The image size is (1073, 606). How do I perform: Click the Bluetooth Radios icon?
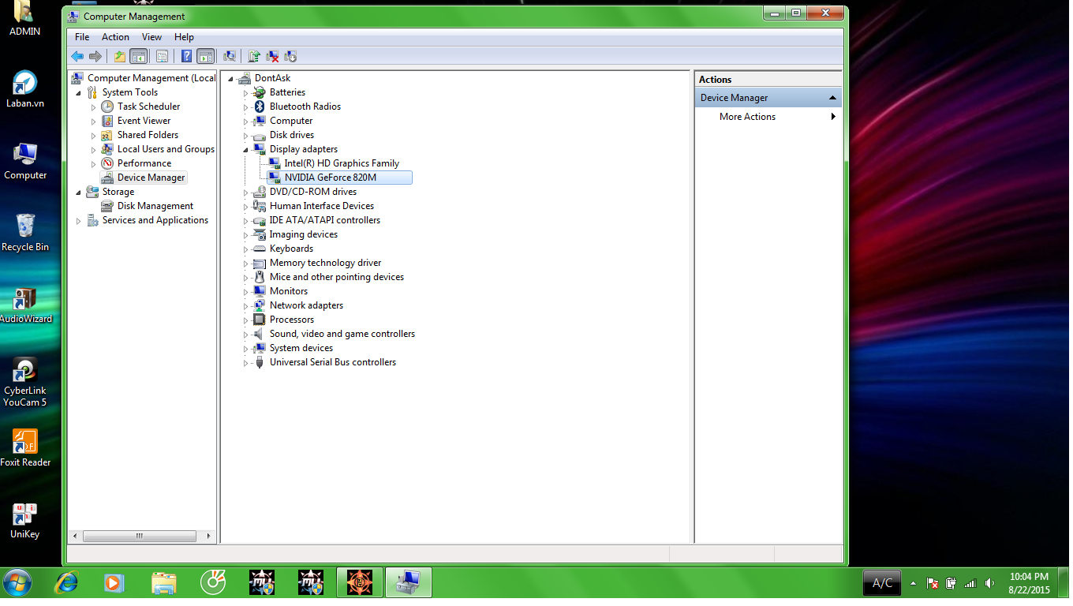coord(259,107)
